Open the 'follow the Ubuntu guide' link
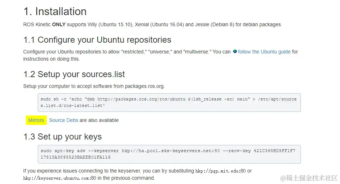Screen dimensions: 340x184 pos(264,52)
